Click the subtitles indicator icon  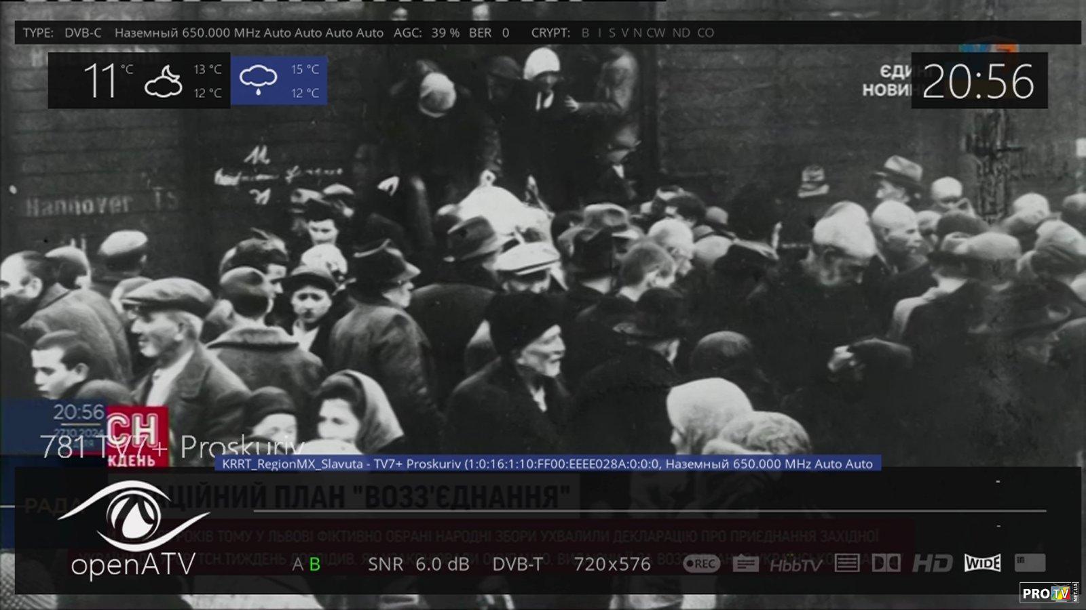coord(745,563)
